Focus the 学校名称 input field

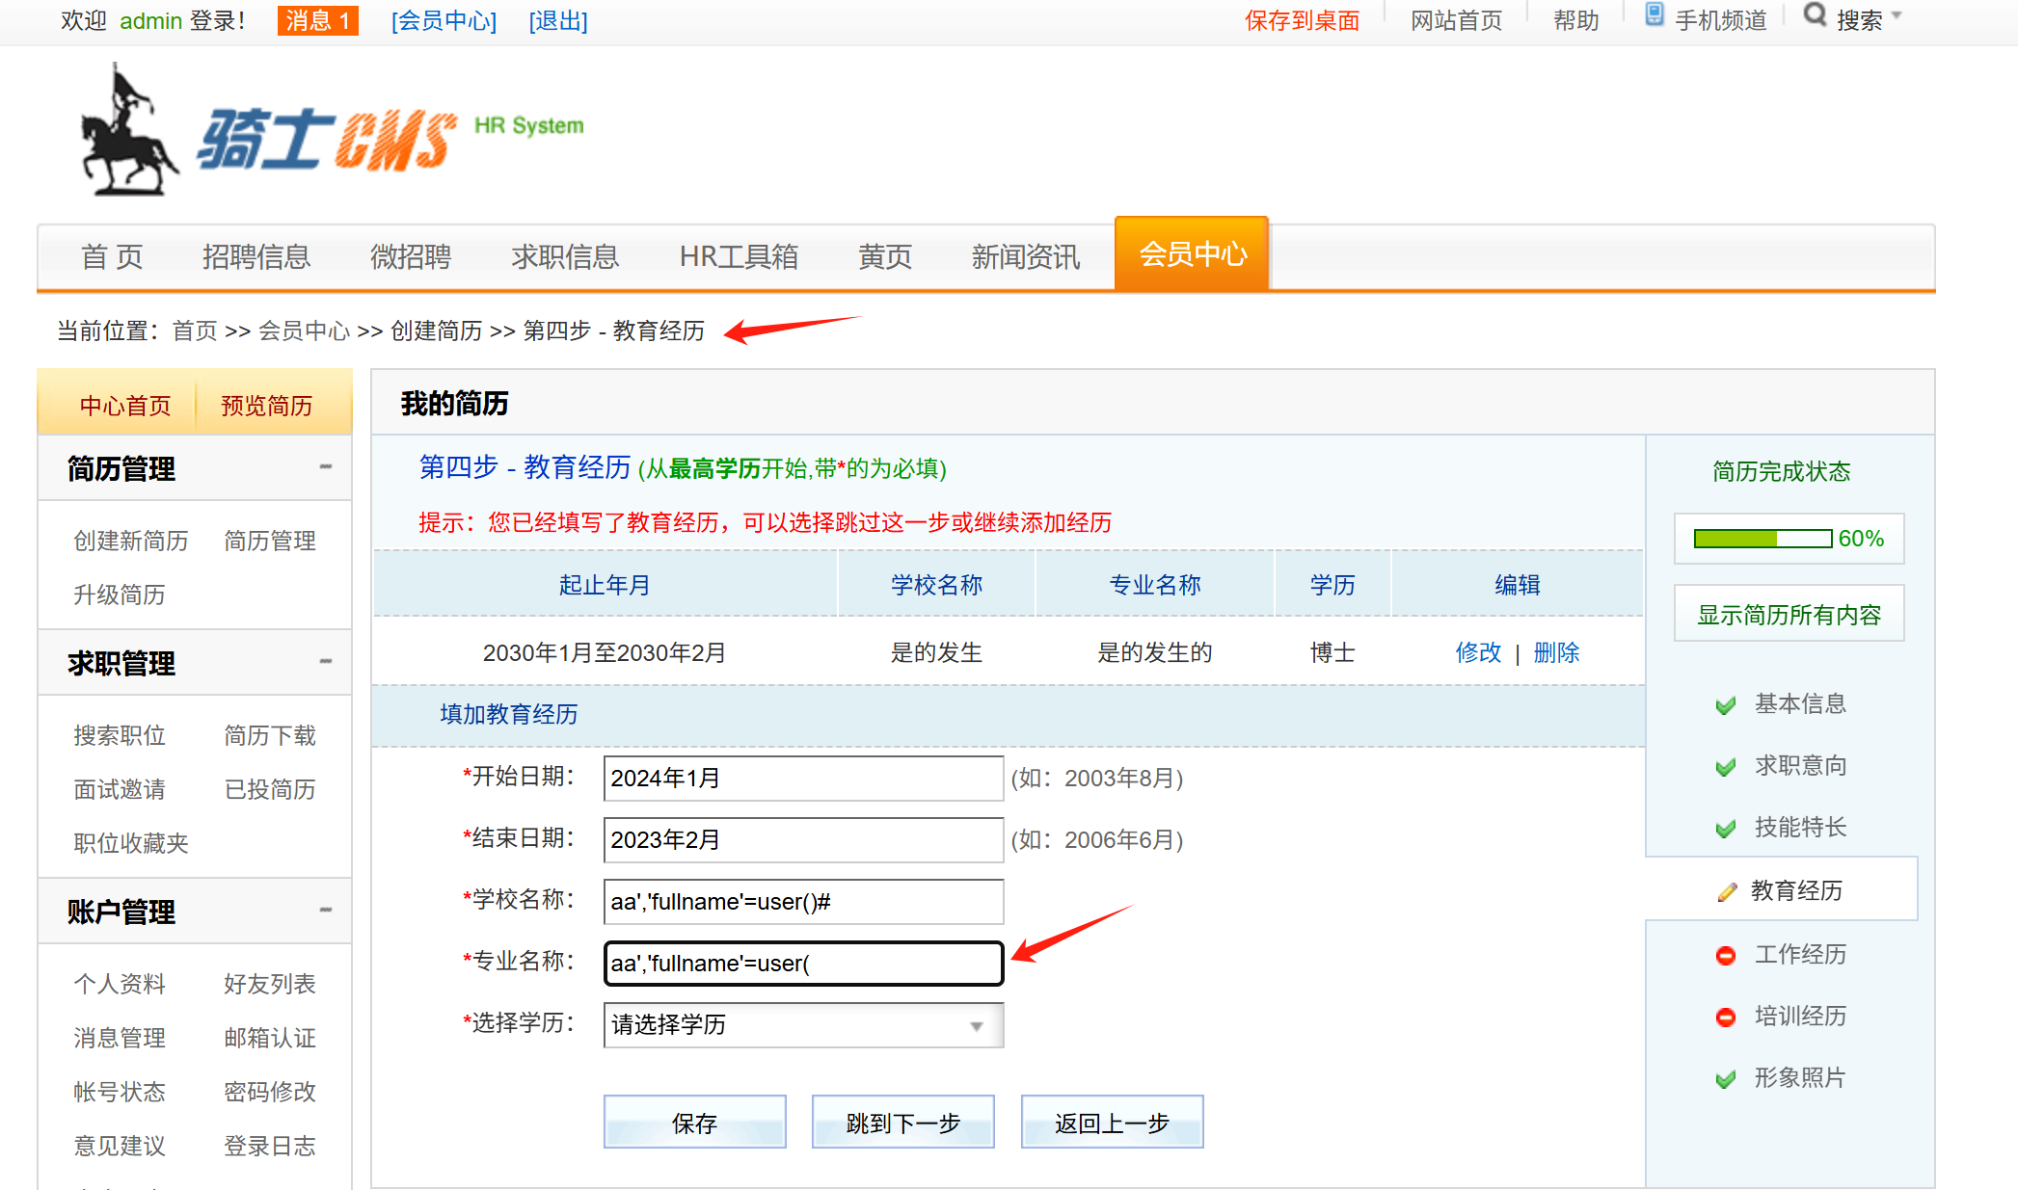(802, 902)
